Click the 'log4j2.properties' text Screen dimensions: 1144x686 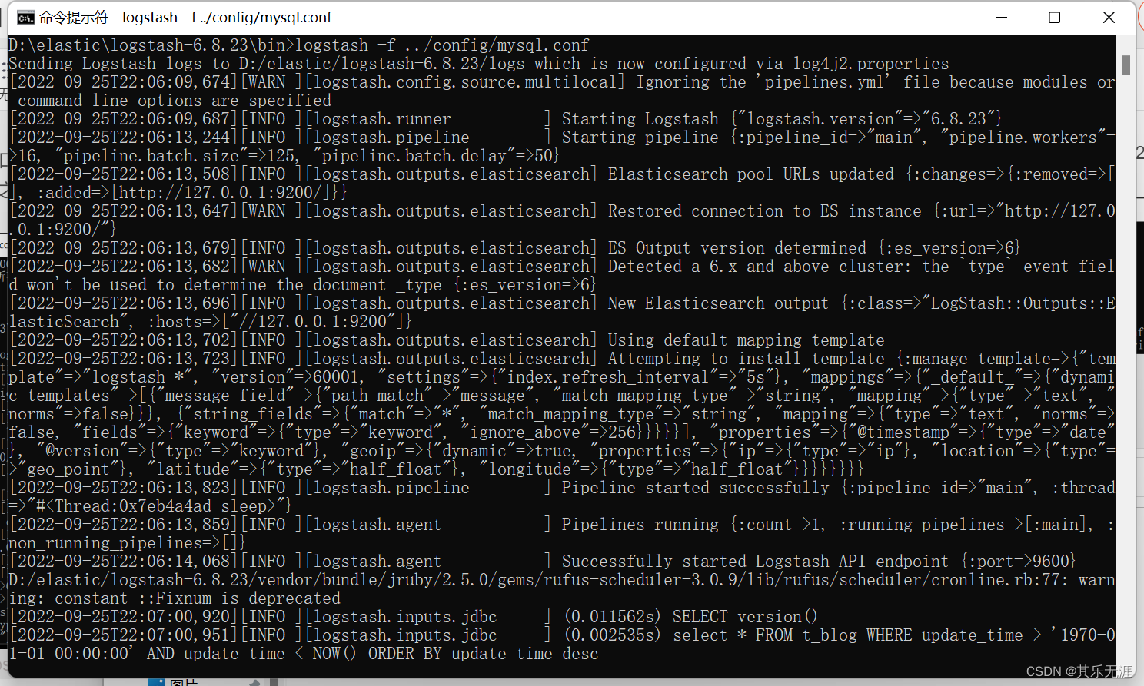tap(871, 64)
